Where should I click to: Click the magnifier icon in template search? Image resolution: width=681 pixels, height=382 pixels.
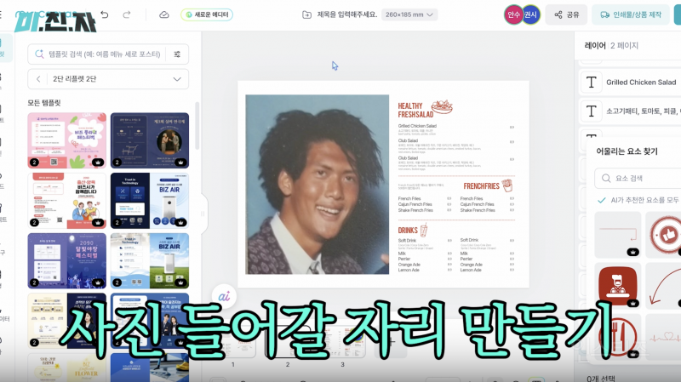[x=39, y=54]
